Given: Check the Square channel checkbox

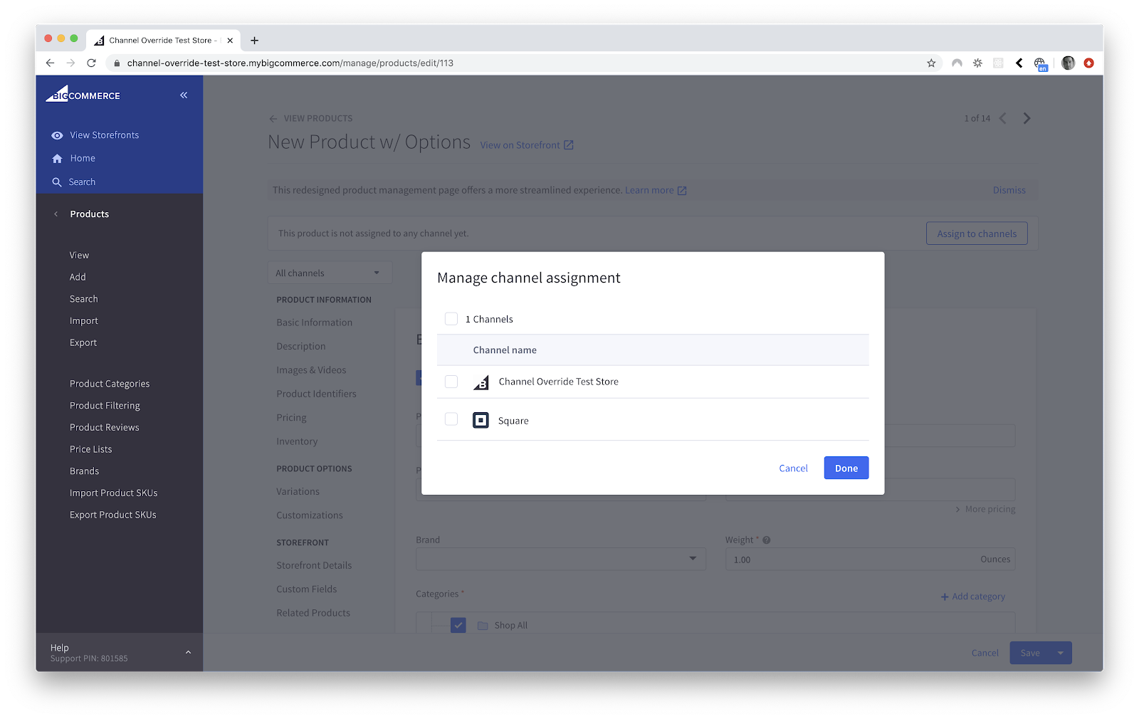Looking at the screenshot, I should pyautogui.click(x=451, y=419).
